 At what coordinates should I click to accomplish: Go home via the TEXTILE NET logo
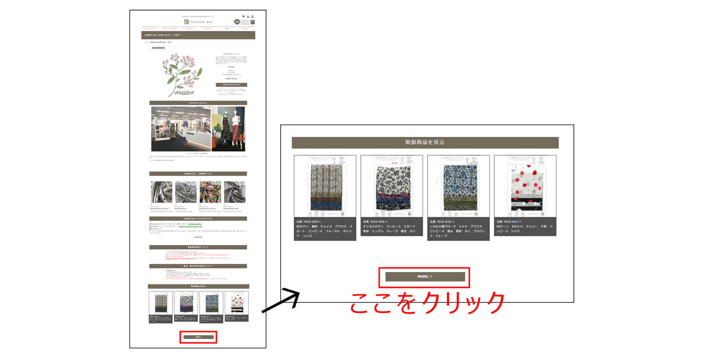pos(198,22)
